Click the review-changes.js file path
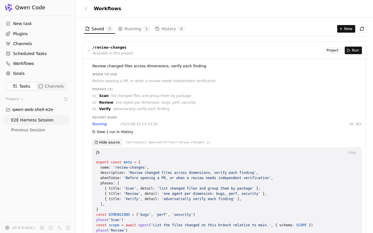The height and width of the screenshot is (233, 373). pyautogui.click(x=168, y=142)
